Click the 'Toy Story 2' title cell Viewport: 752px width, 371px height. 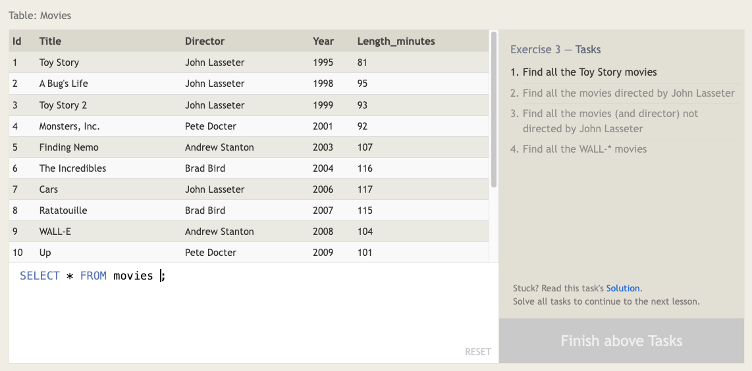(x=63, y=105)
